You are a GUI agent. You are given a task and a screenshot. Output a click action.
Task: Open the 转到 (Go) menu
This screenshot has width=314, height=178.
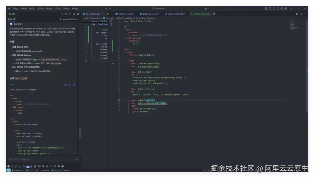49,9
